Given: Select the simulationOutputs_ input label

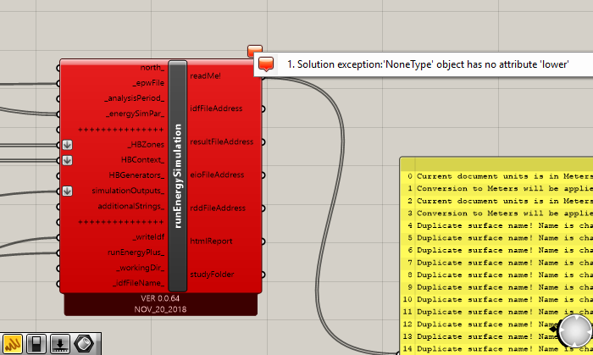Looking at the screenshot, I should click(x=128, y=191).
